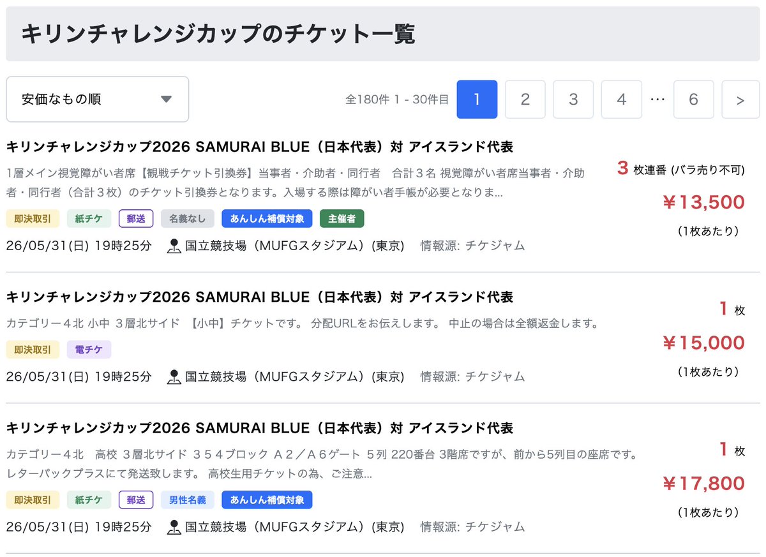Image resolution: width=766 pixels, height=557 pixels.
Task: Click the カテゴリー４北 小中 description
Action: pyautogui.click(x=303, y=323)
